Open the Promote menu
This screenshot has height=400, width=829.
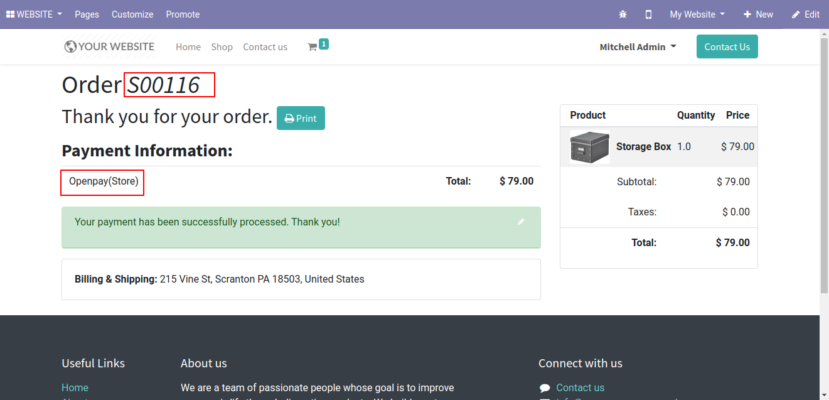click(183, 14)
